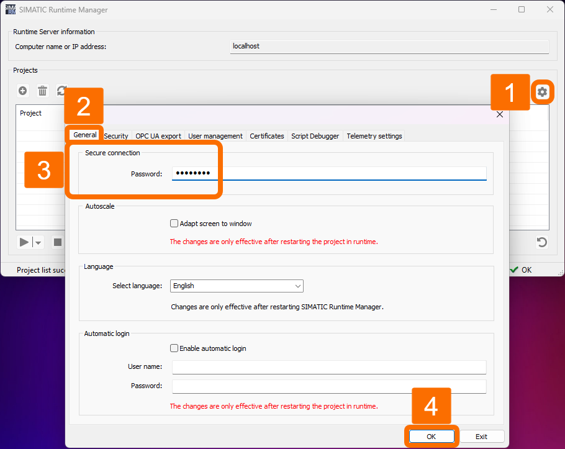Click the Computer name or IP address field
Viewport: 565px width, 449px height.
389,47
